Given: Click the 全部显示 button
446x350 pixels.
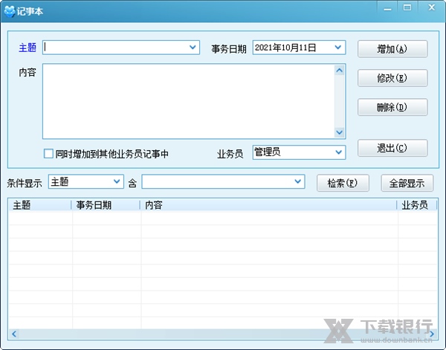Looking at the screenshot, I should (407, 183).
